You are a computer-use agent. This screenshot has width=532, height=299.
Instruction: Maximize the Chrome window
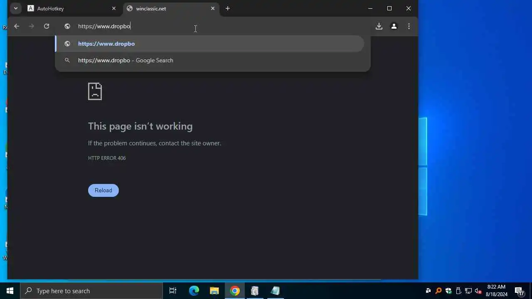pyautogui.click(x=389, y=8)
